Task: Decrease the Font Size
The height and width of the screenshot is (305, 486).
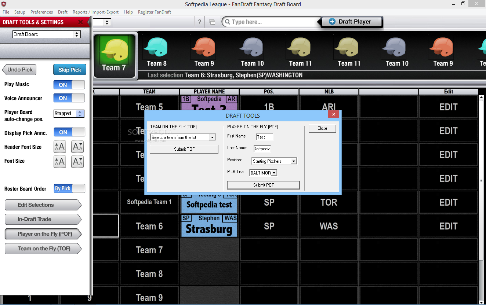Action: 77,161
